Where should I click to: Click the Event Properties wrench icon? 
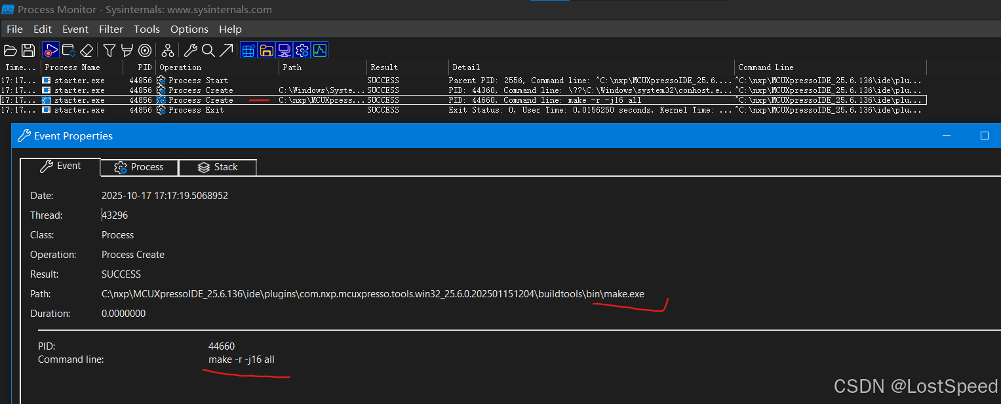tap(191, 50)
